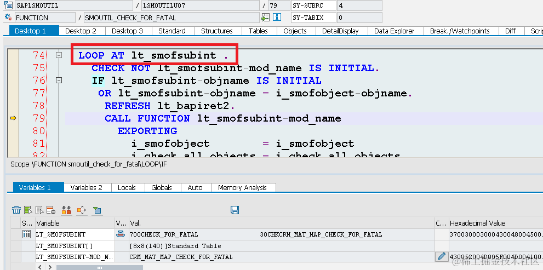
Task: Click the hat icon in LT_SMOFSUBINT row
Action: point(120,234)
